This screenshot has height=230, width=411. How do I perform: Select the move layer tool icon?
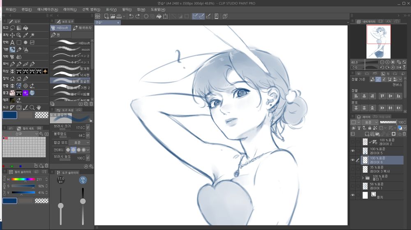[12, 35]
